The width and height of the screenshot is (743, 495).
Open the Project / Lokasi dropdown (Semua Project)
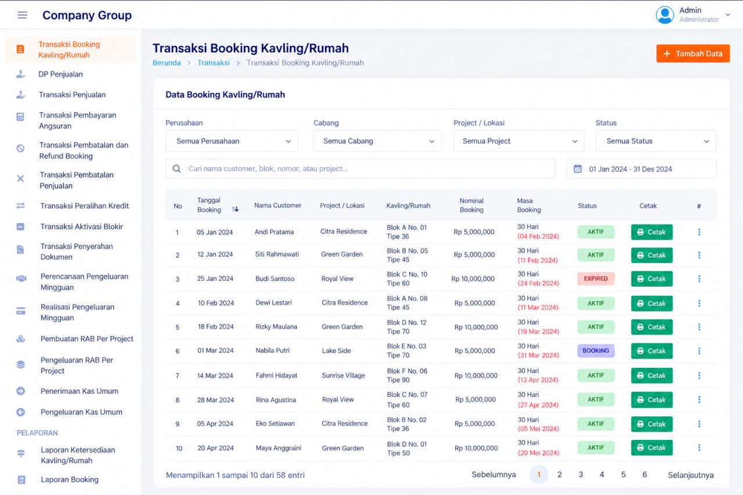[x=519, y=141]
